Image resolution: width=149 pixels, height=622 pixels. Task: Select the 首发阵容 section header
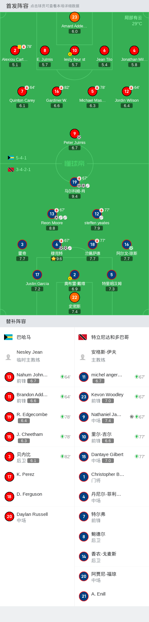click(17, 6)
